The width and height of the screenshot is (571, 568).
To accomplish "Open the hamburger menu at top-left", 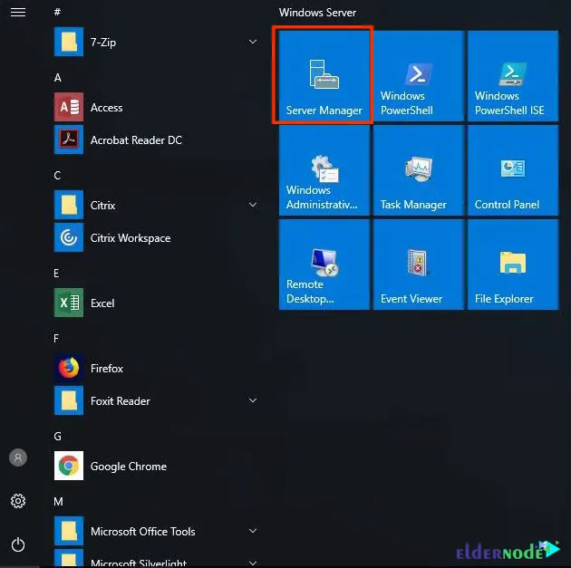I will click(x=18, y=13).
